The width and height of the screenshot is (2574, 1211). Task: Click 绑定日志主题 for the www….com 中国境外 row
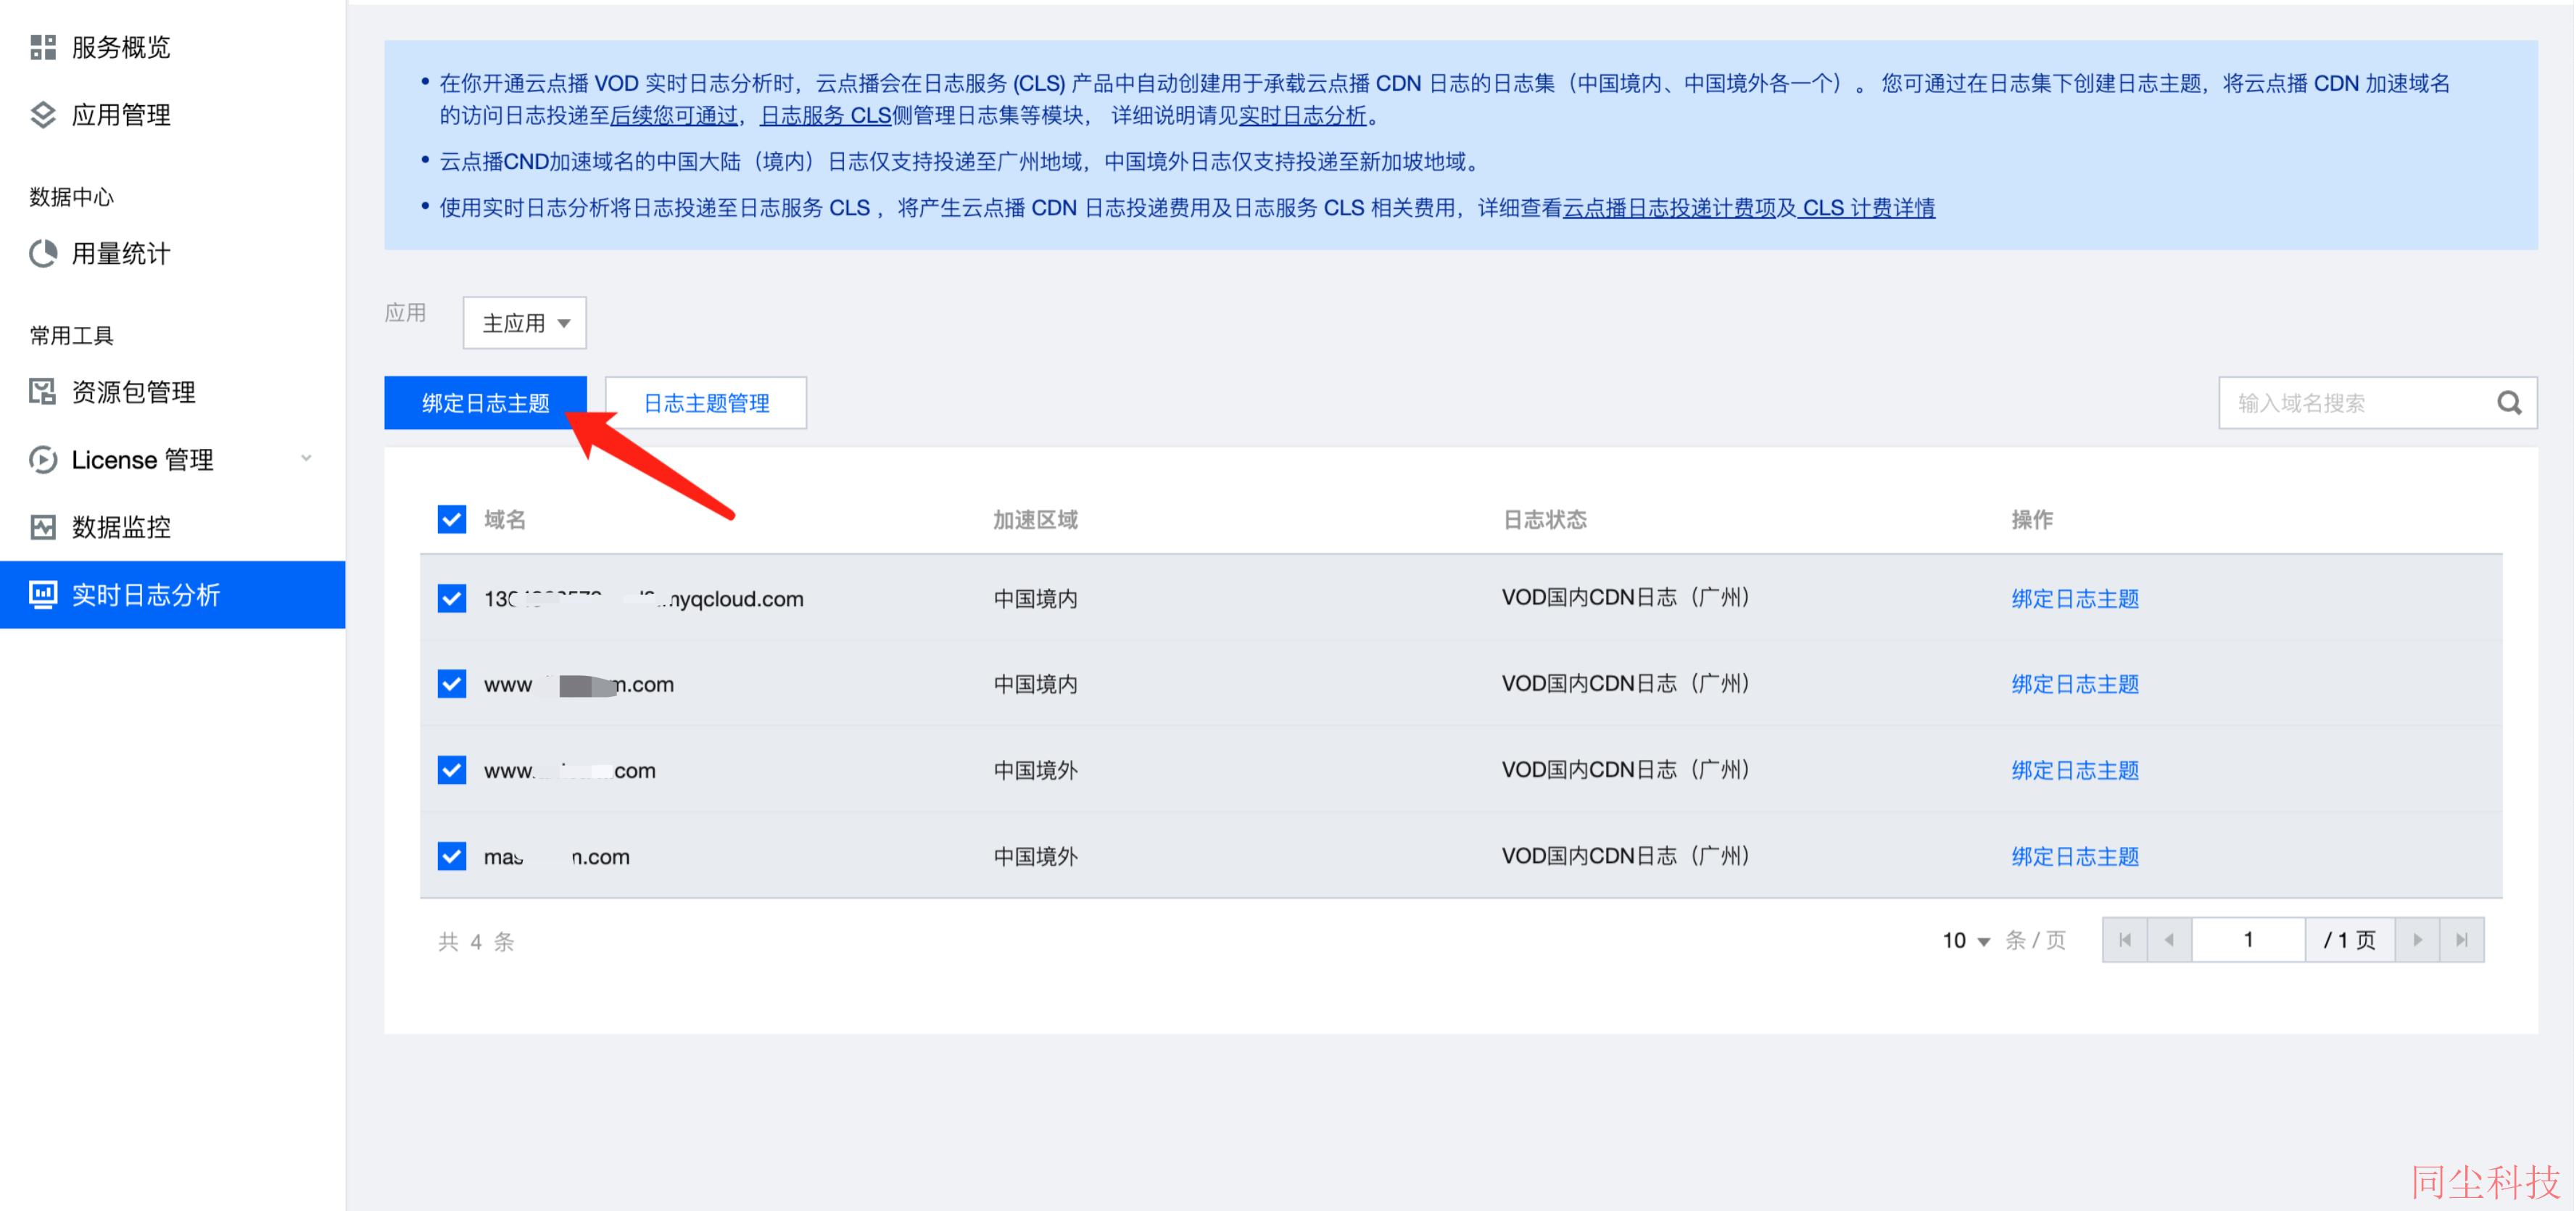[x=2075, y=770]
